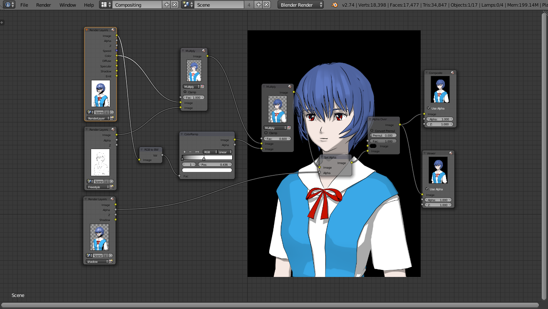This screenshot has width=548, height=309.
Task: Enable Convert Premul on Alpha Over node
Action: 372,130
